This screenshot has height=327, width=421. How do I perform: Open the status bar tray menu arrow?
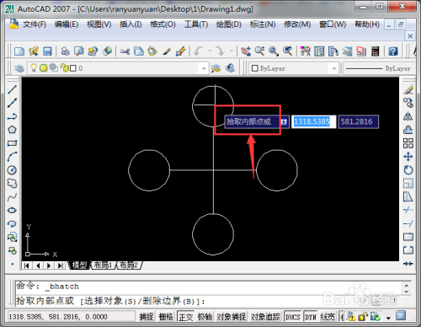pos(388,318)
